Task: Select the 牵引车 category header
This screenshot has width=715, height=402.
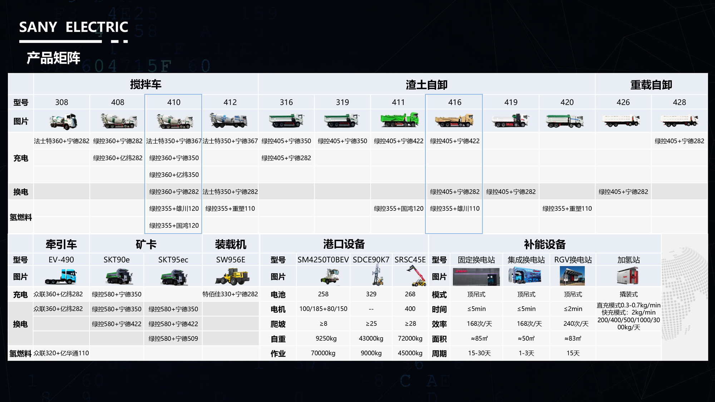Action: (x=61, y=244)
